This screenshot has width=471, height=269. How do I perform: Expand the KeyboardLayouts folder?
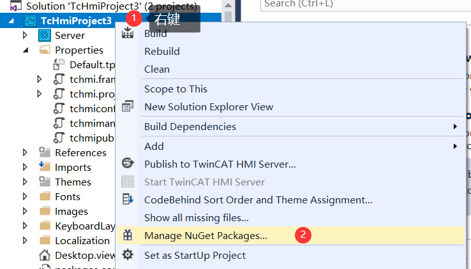[x=25, y=226]
